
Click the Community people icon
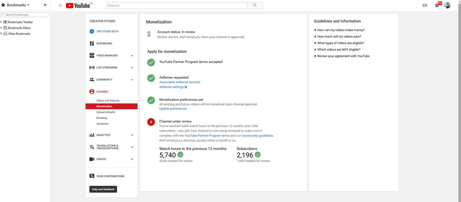[x=92, y=80]
